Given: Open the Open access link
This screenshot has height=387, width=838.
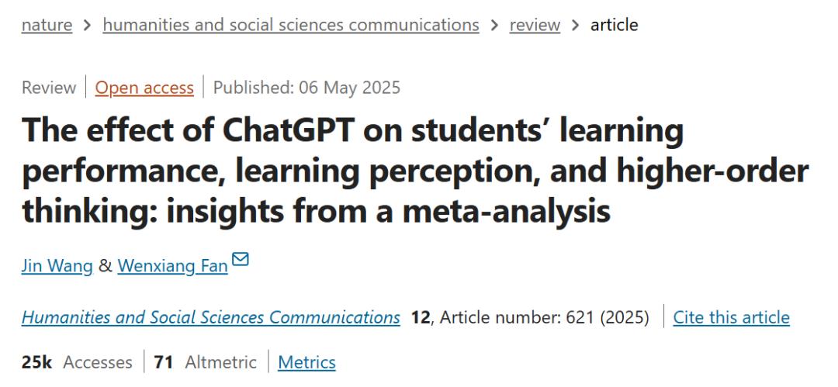Looking at the screenshot, I should coord(144,88).
